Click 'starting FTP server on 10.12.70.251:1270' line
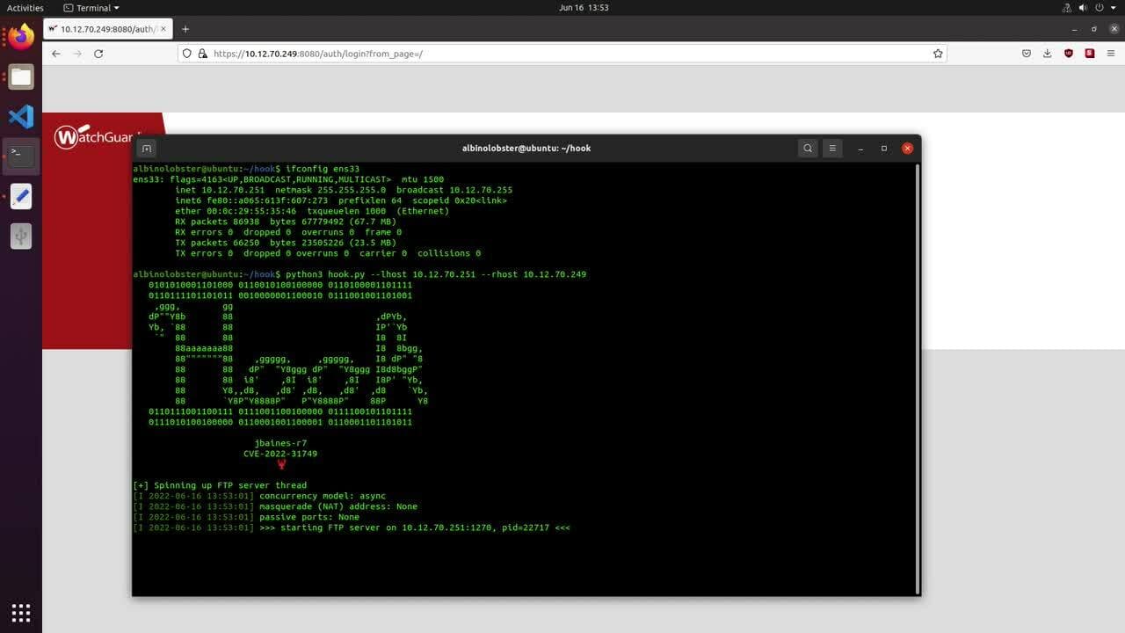This screenshot has height=633, width=1125. (x=352, y=527)
